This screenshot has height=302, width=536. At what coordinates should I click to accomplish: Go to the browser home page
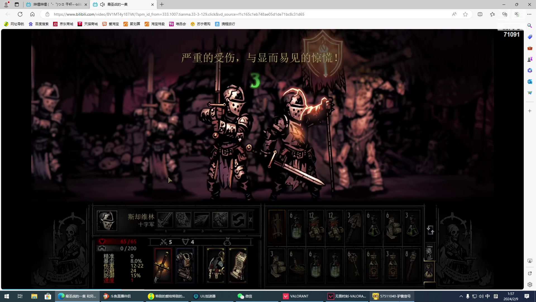click(32, 14)
